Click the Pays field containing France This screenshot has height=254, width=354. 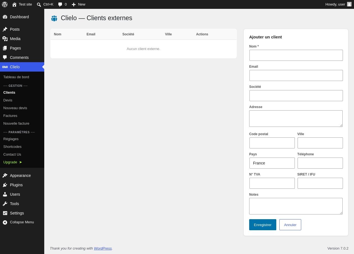tap(272, 163)
